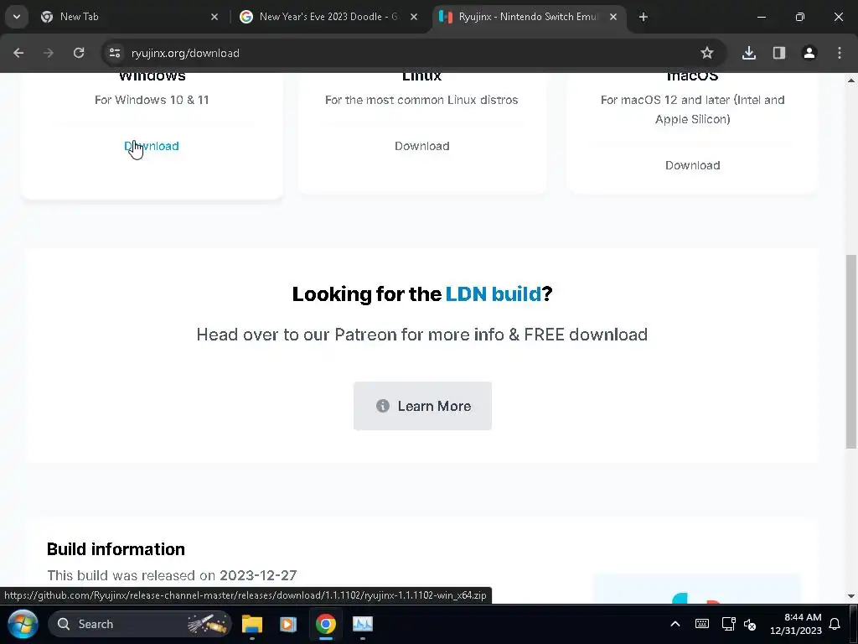This screenshot has height=644, width=858.
Task: Click the ryujinx.org/download address bar
Action: point(414,53)
